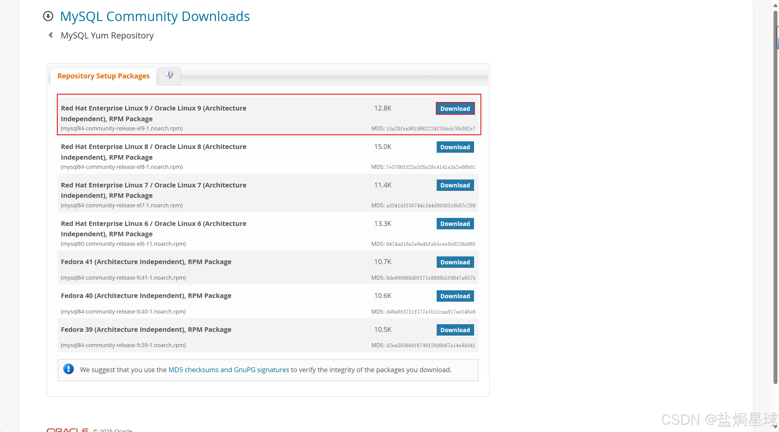Download the Fedora 39 RPM package
The image size is (779, 432).
click(x=455, y=330)
